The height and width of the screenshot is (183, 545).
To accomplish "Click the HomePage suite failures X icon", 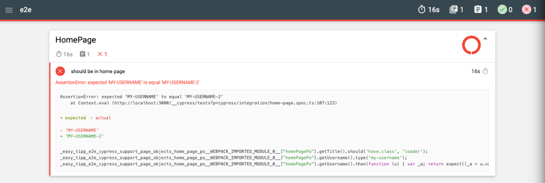I will click(100, 54).
